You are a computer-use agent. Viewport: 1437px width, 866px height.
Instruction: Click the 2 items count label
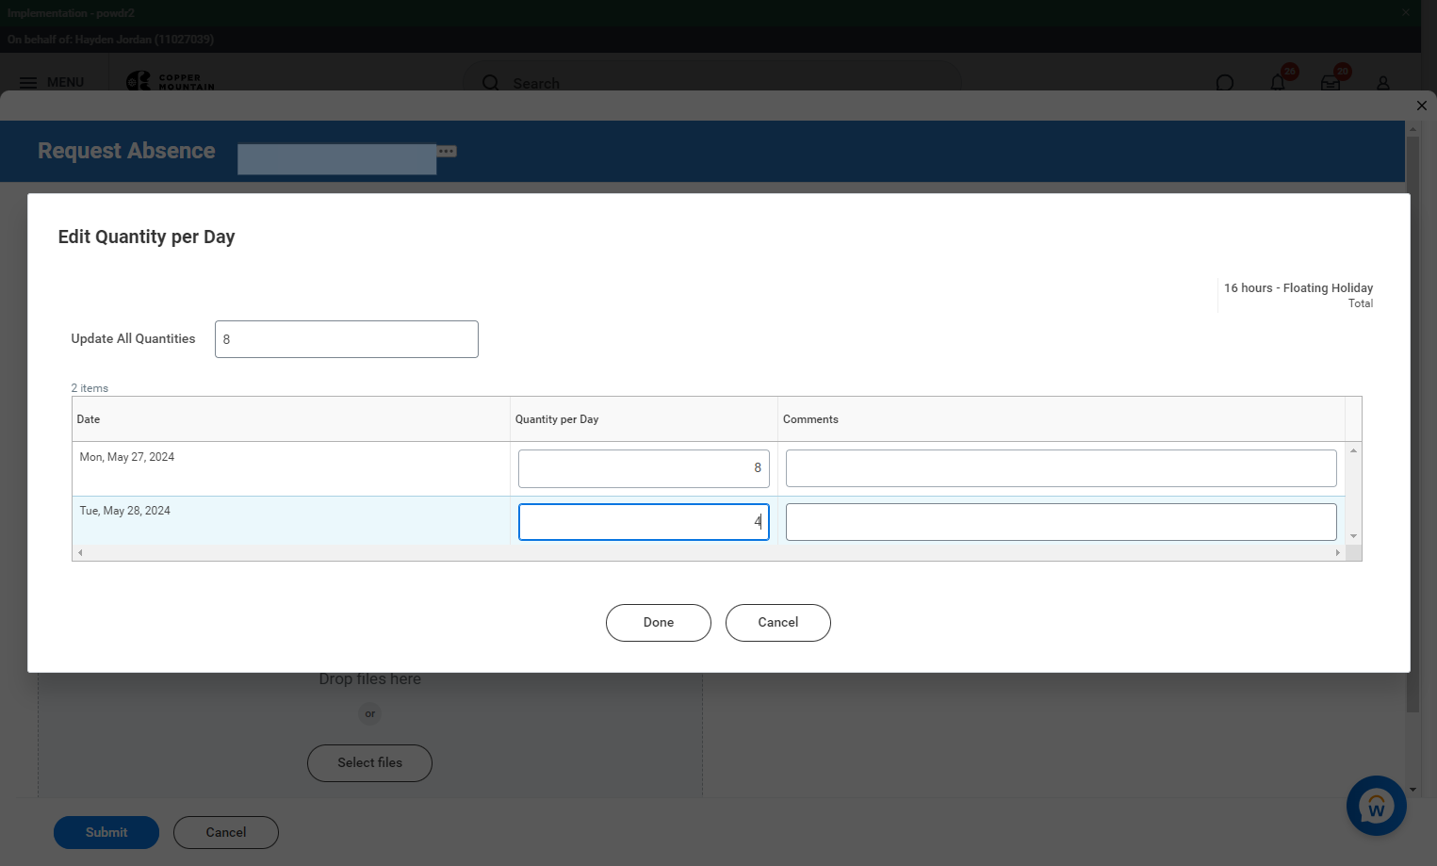(90, 388)
